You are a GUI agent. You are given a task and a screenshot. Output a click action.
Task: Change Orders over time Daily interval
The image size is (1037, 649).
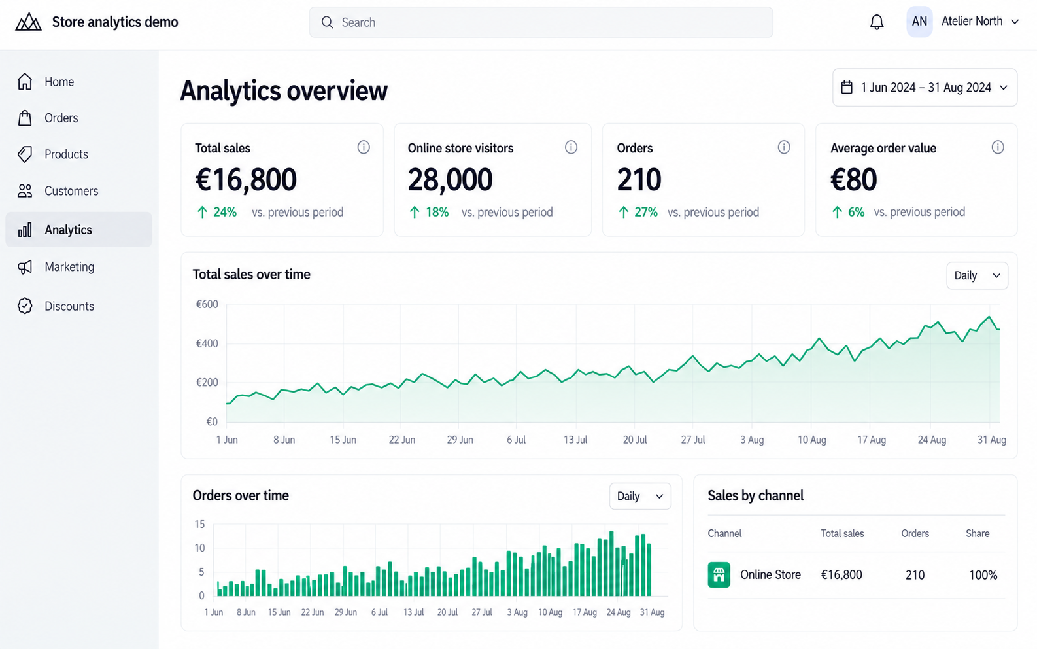click(x=639, y=496)
